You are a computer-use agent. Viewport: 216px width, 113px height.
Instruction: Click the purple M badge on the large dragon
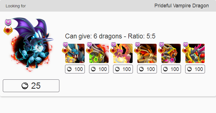point(8,22)
